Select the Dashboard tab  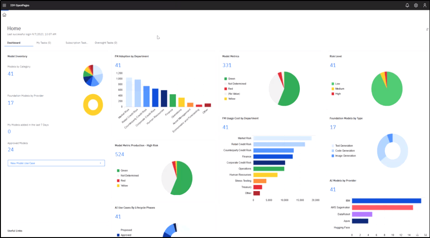coord(14,43)
